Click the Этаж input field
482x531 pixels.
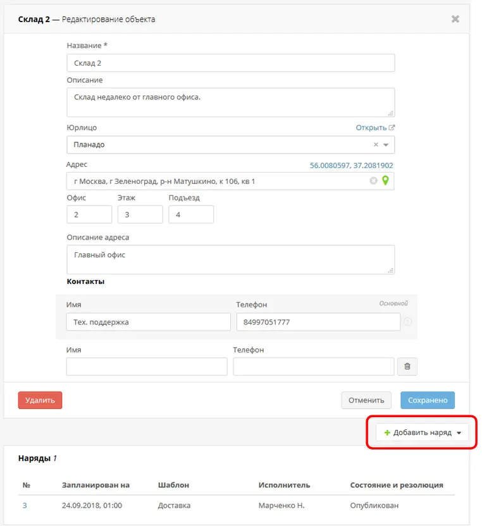(140, 215)
